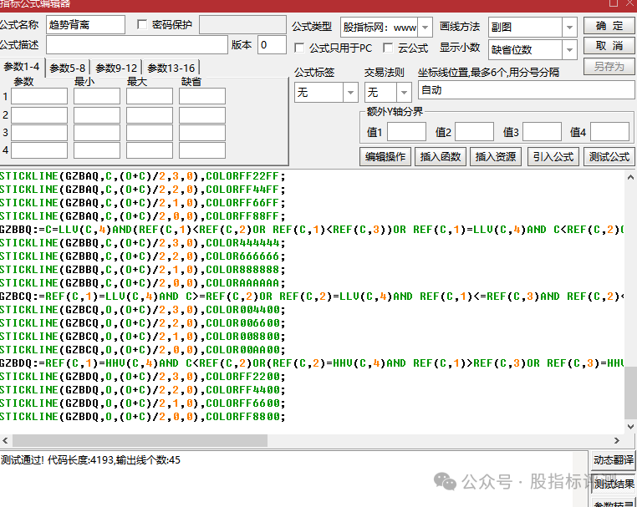The image size is (637, 507).
Task: Click parameter row 1 最大 maximum field
Action: tap(150, 97)
